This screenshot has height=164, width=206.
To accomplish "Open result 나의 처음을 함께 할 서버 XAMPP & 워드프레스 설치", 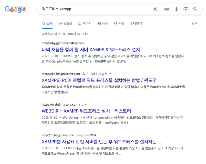I will point(91,50).
